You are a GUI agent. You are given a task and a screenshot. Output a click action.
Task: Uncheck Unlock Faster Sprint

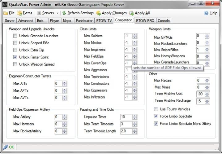point(15,57)
